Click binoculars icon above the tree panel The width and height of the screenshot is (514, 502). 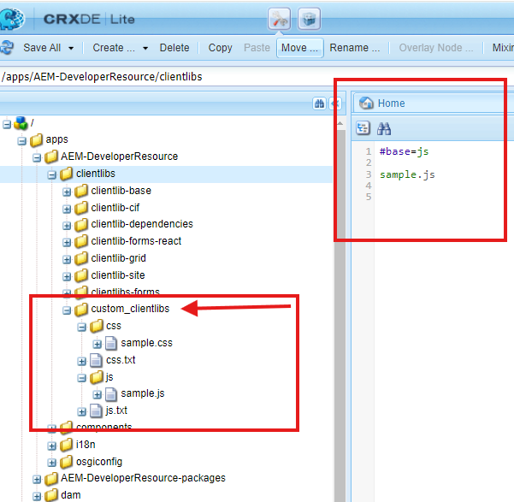(x=319, y=103)
